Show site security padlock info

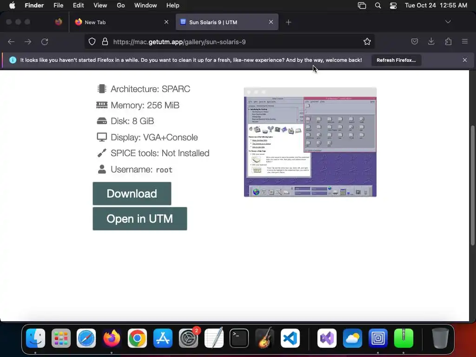(x=105, y=41)
